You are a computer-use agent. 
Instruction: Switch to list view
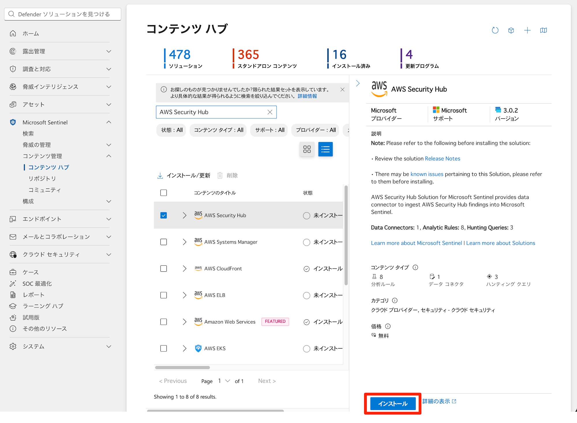click(325, 149)
